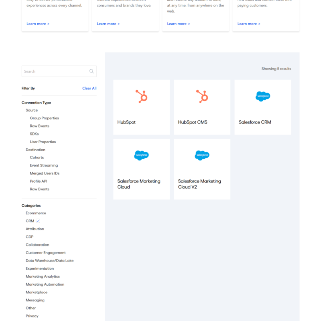Screen dimensions: 321x321
Task: Open the first card's Learn more link
Action: click(38, 24)
